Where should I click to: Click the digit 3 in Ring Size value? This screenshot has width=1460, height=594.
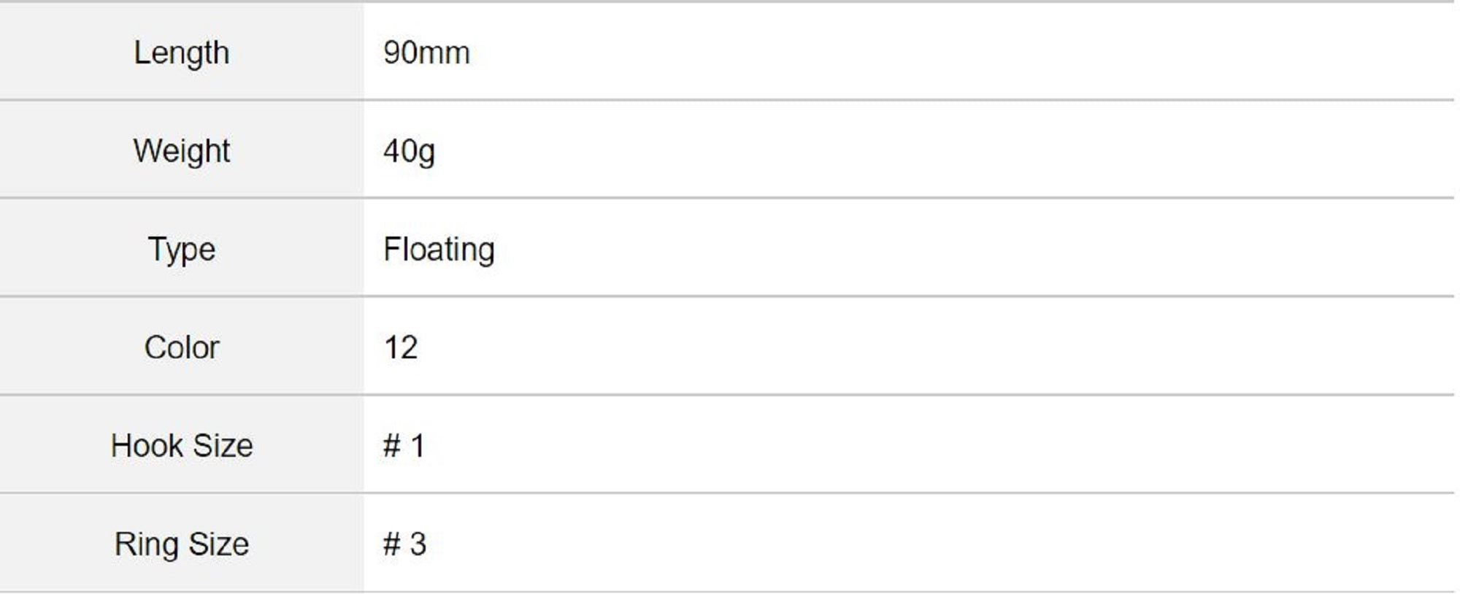pos(418,544)
